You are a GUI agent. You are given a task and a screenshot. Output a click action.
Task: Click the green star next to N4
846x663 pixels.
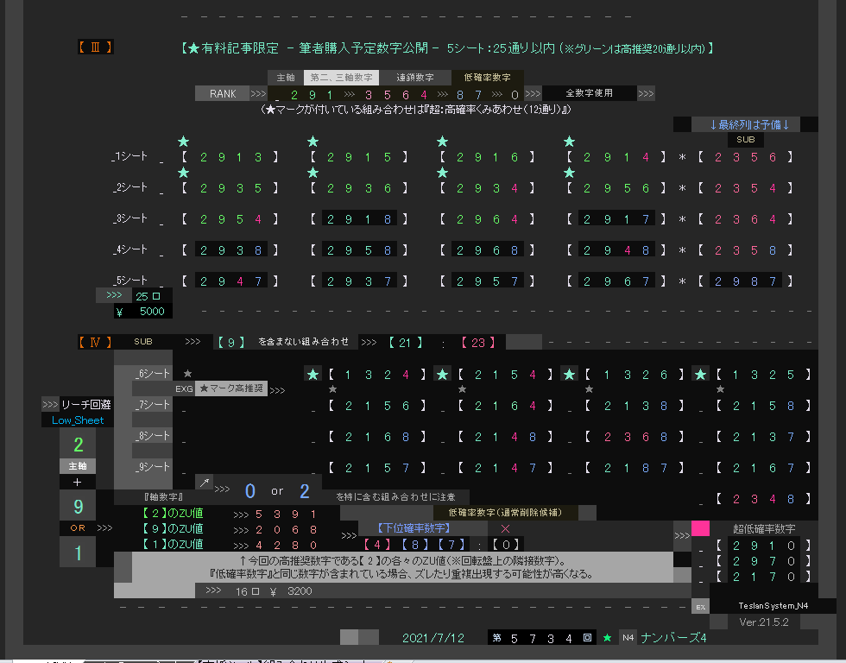(x=607, y=638)
